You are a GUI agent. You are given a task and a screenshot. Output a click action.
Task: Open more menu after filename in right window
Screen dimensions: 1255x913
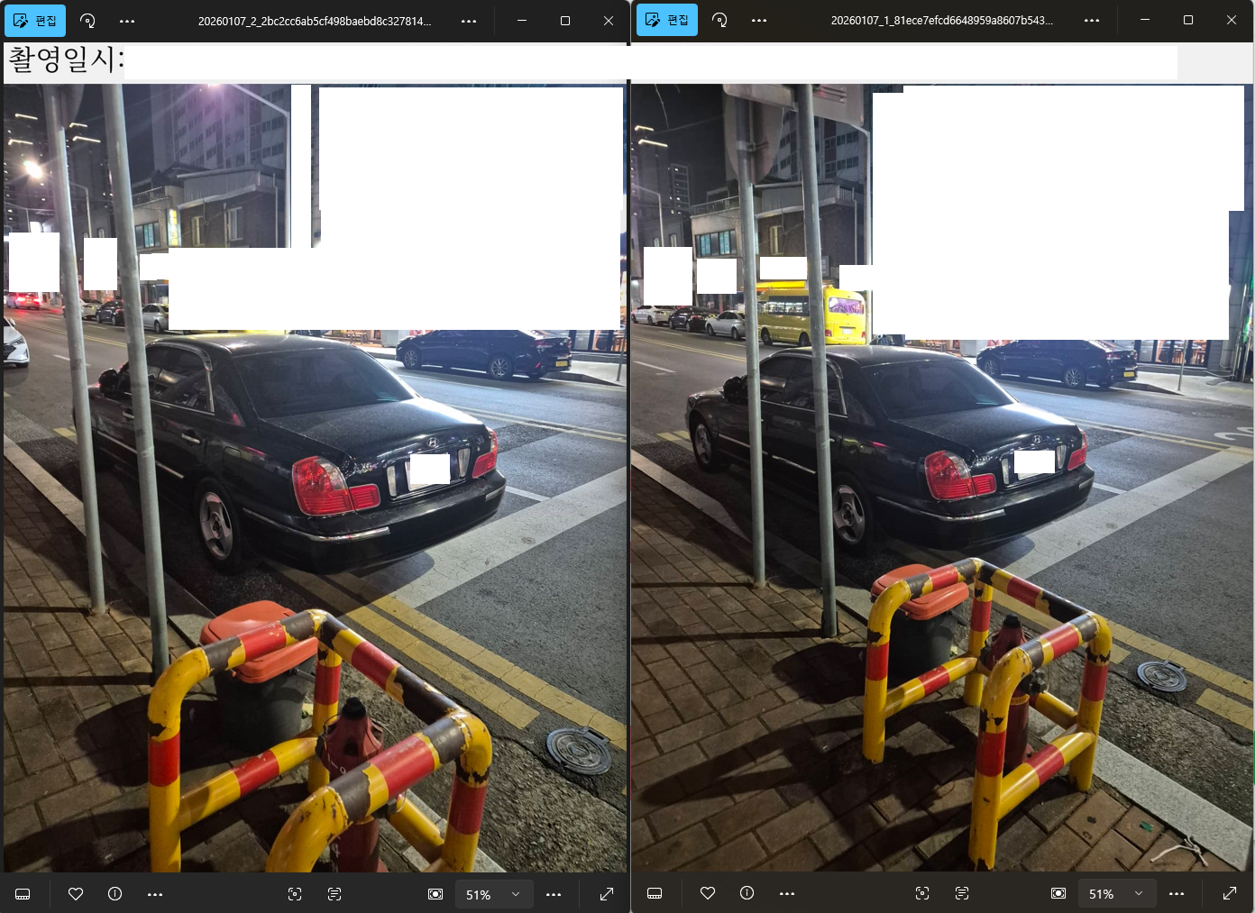tap(1092, 20)
